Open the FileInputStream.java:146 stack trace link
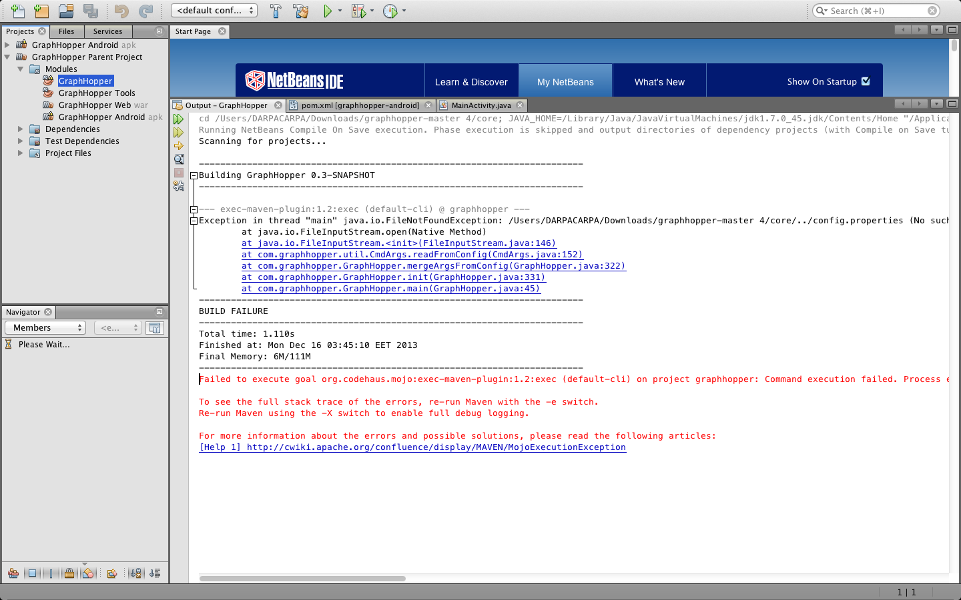The height and width of the screenshot is (600, 961). [399, 243]
